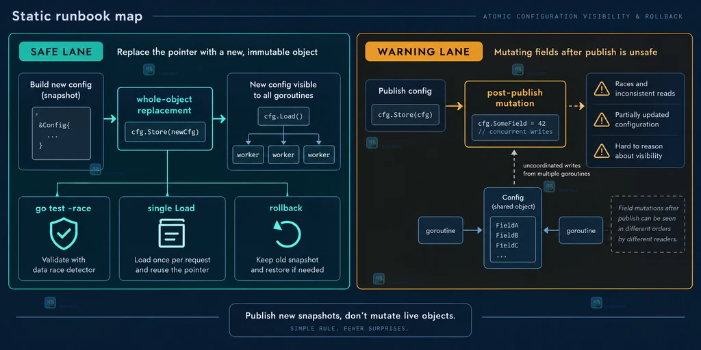The height and width of the screenshot is (350, 701).
Task: Select the WARNING LANE label badge
Action: 424,51
